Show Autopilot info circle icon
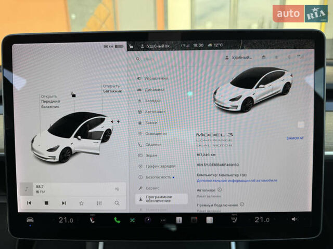The height and width of the screenshot is (249, 333). point(220,190)
